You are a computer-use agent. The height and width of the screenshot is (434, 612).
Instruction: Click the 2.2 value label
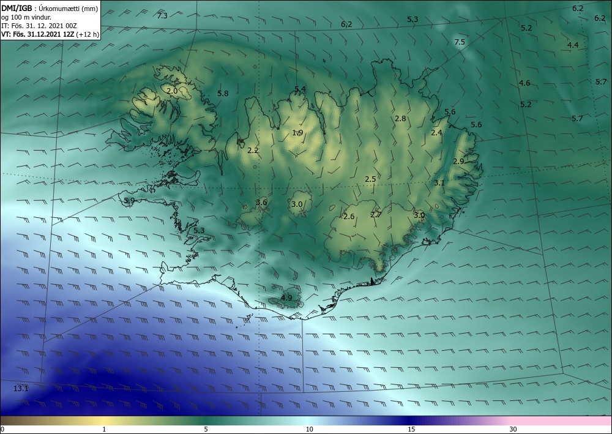click(253, 150)
